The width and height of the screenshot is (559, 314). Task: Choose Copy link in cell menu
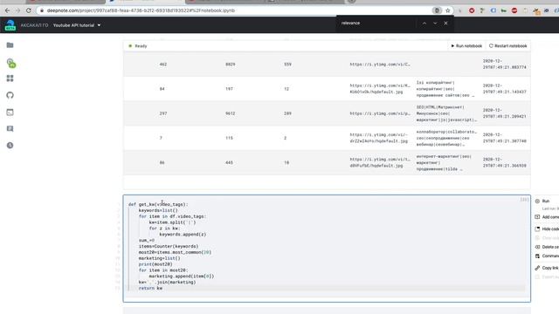tap(547, 268)
